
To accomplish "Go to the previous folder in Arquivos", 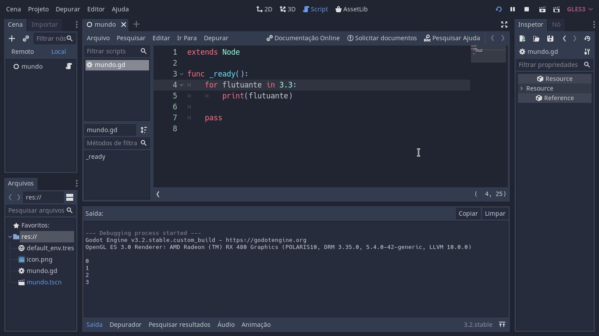I will point(10,197).
